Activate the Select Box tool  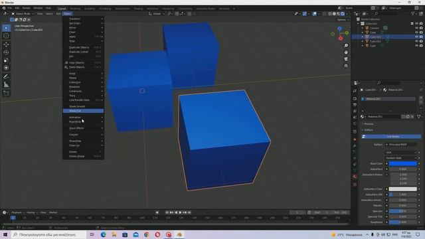(x=6, y=28)
